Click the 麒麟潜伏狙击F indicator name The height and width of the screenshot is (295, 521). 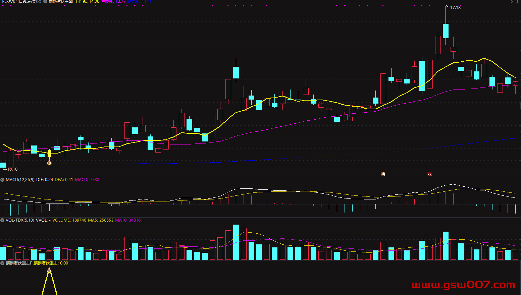[19, 263]
